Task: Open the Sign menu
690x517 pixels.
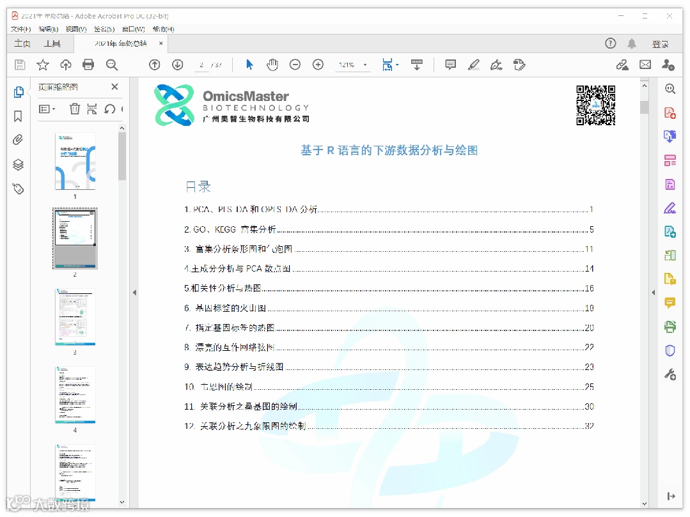Action: tap(104, 29)
